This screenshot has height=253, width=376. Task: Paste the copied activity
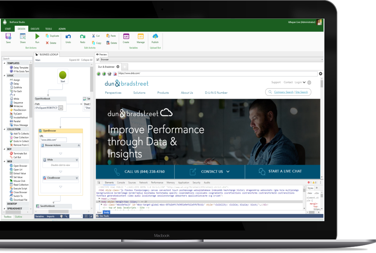[108, 36]
